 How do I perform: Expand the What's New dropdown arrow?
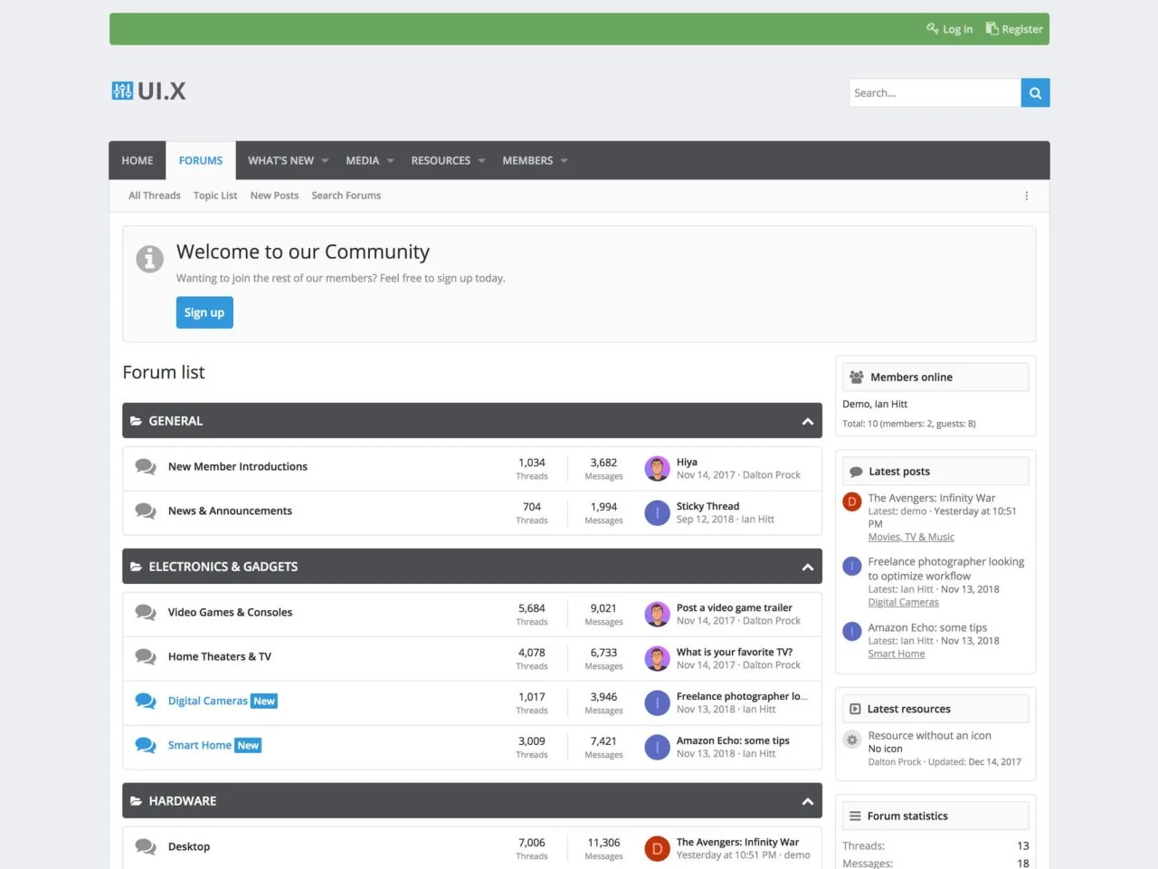325,161
